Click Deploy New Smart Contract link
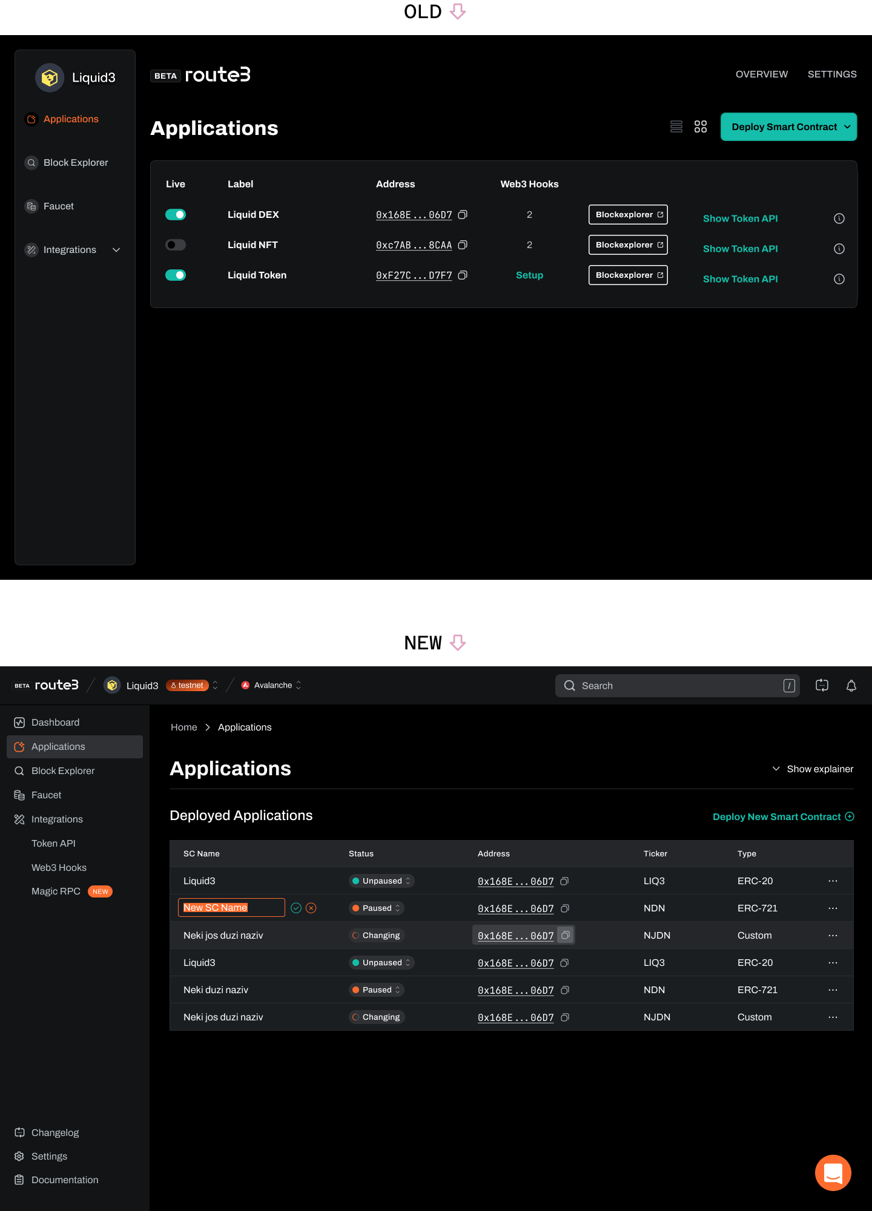The image size is (872, 1211). (783, 817)
